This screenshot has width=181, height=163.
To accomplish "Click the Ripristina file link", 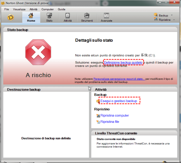I will point(110,122).
